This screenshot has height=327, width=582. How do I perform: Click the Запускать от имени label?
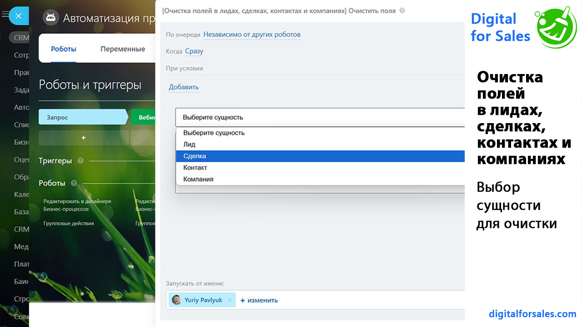[x=195, y=284]
